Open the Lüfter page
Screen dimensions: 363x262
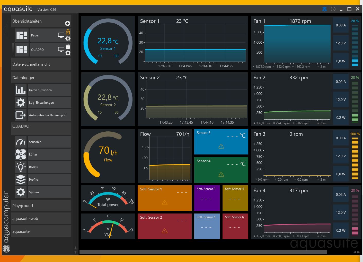click(49, 154)
